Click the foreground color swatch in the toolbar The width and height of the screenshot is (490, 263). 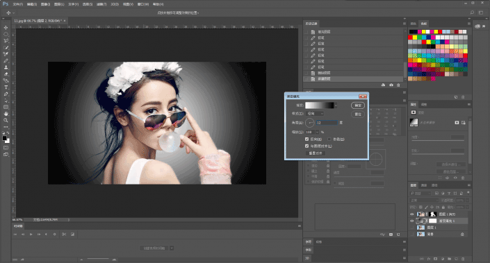(4, 139)
